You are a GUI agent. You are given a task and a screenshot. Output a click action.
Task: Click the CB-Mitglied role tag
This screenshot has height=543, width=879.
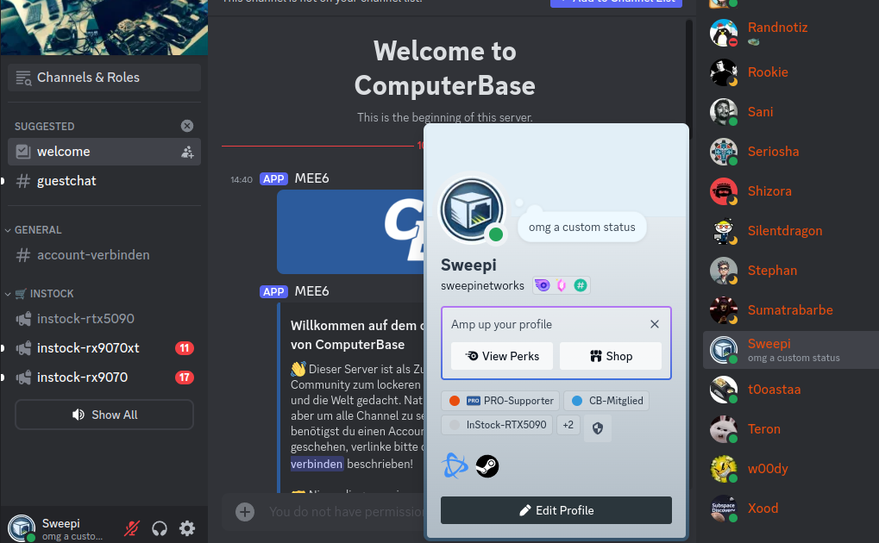tap(606, 401)
